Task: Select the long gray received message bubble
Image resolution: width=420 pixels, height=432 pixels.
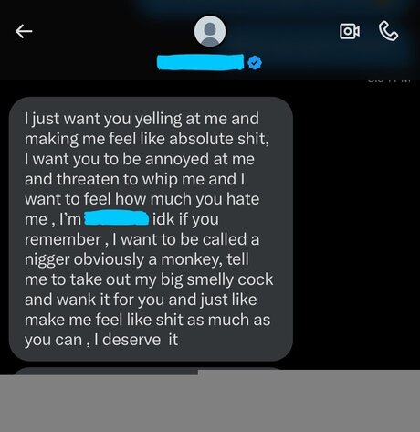Action: pyautogui.click(x=151, y=229)
